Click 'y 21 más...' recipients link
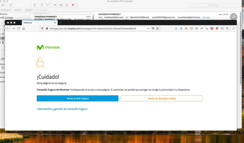 pos(206,17)
